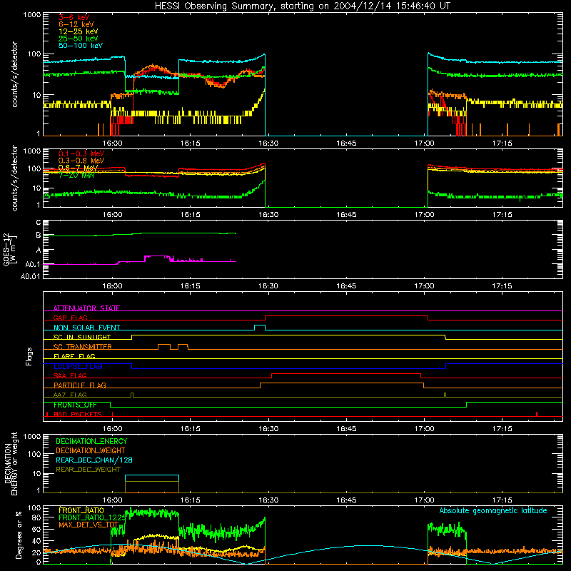Click the 80 tick label on the Degrees axis
This screenshot has height=571, width=571.
point(36,517)
